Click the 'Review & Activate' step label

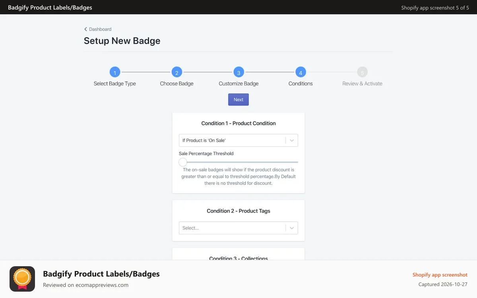coord(362,83)
